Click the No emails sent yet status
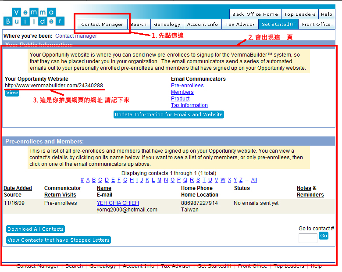The image size is (342, 272). coord(256,203)
